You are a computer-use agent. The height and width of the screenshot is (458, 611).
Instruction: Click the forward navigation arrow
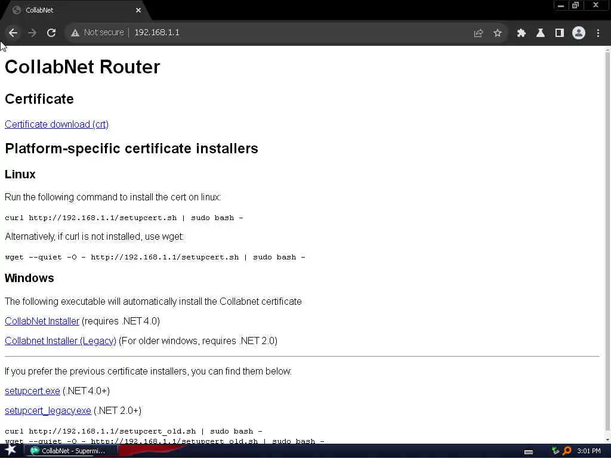pos(32,33)
